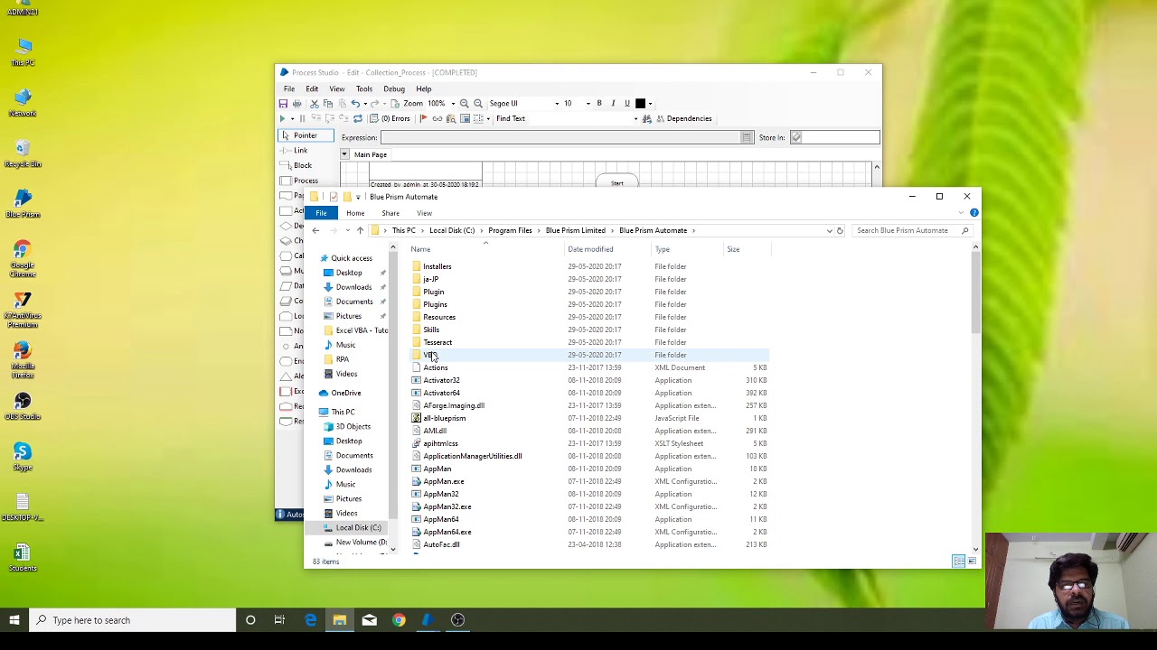Open Help menu in Process Studio

tap(424, 88)
